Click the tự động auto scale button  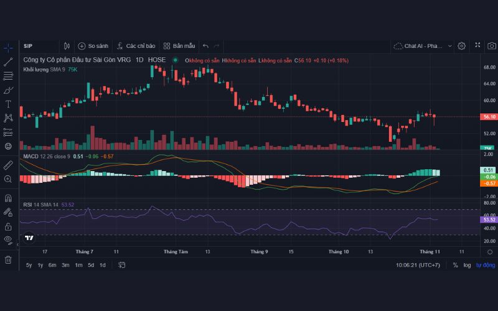pyautogui.click(x=485, y=265)
